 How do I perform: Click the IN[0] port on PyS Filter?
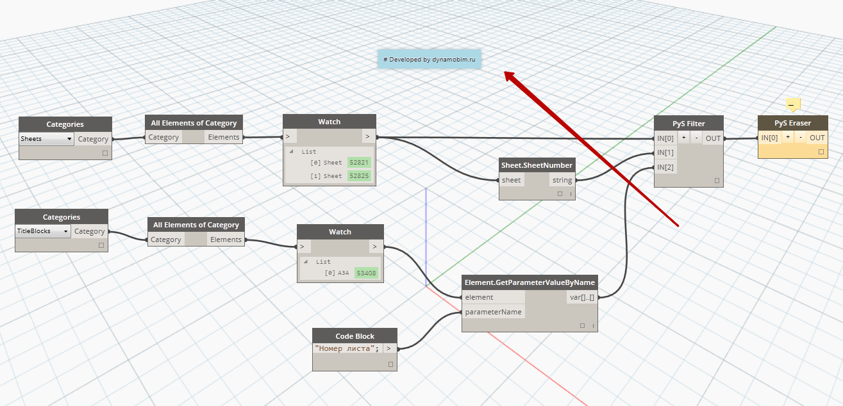coord(665,138)
